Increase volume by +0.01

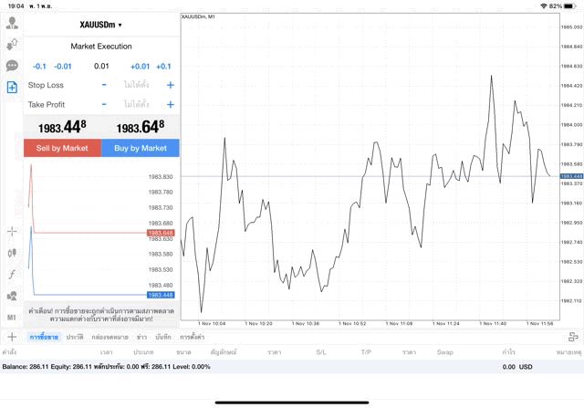click(x=140, y=66)
